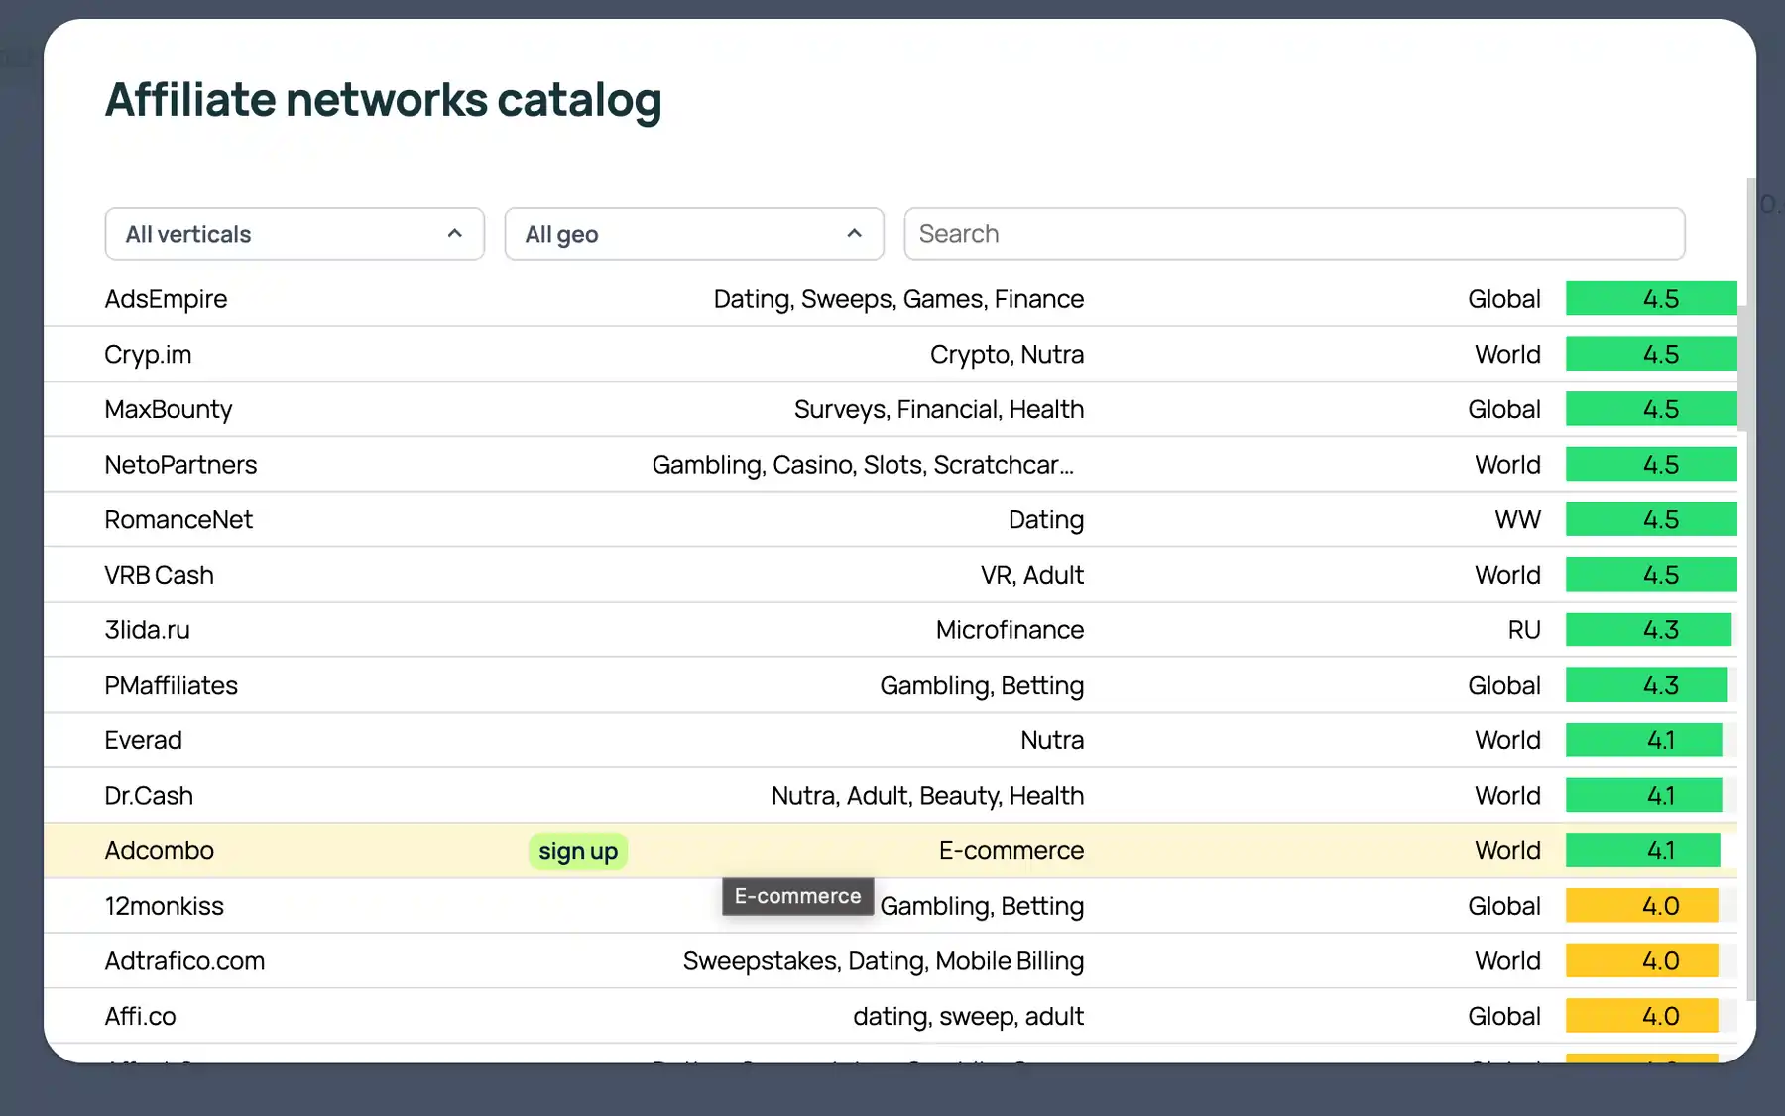
Task: Click the 'Affiliate networks catalog' heading
Action: (x=384, y=100)
